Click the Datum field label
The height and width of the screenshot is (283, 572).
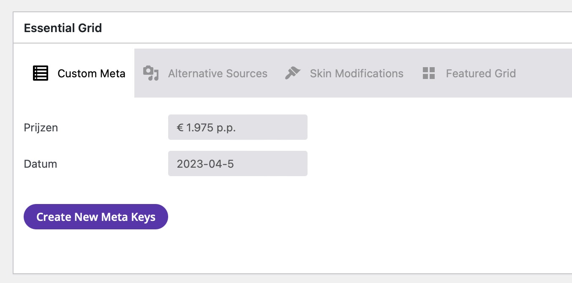pos(41,163)
